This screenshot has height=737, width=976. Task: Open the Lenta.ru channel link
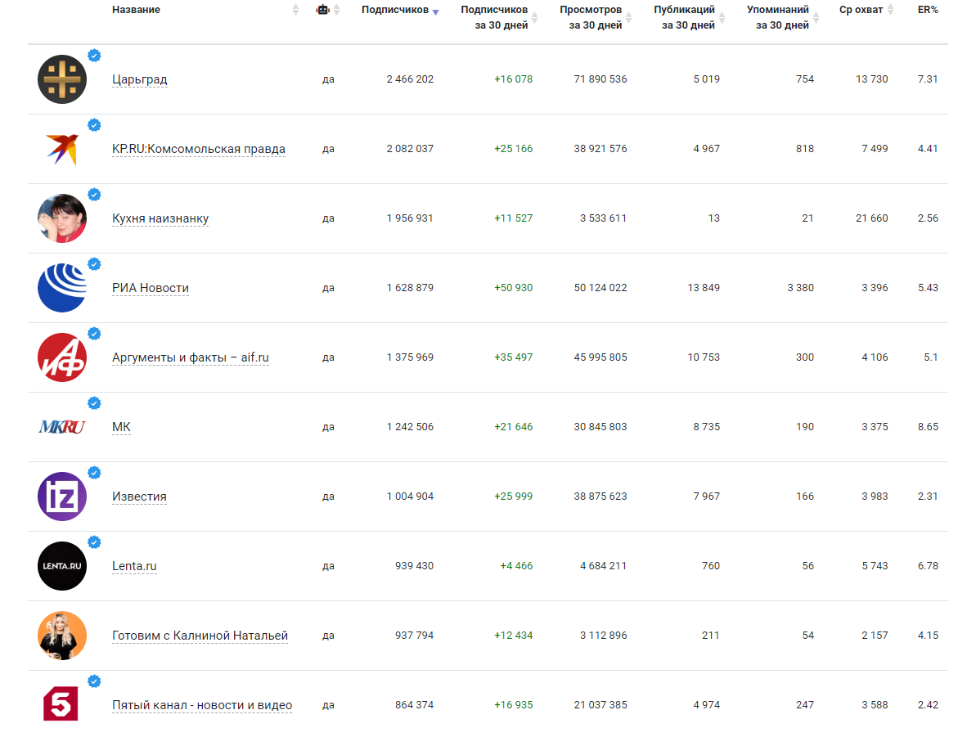[x=134, y=566]
